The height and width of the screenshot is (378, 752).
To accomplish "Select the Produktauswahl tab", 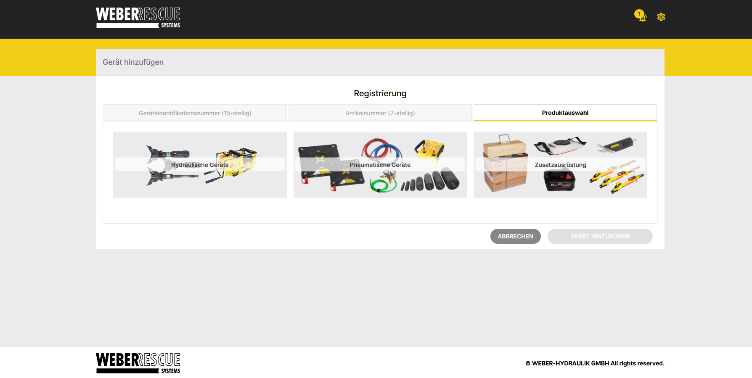I will coord(565,113).
